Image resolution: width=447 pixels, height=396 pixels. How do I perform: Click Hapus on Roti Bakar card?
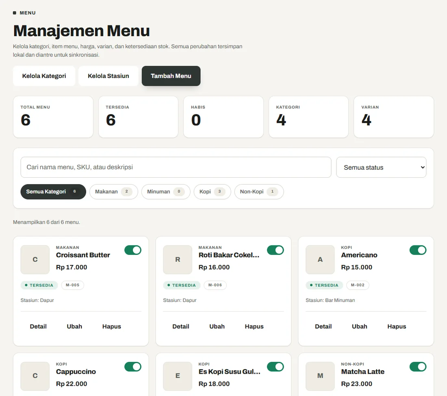pyautogui.click(x=254, y=327)
